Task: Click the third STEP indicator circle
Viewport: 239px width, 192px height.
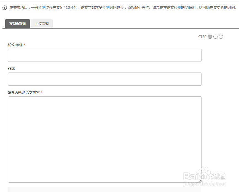Action: [221, 37]
